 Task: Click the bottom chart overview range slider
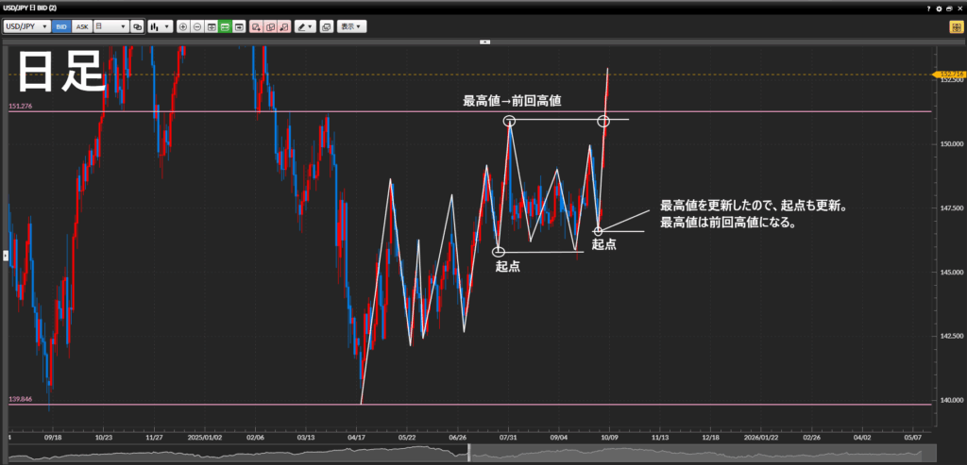pyautogui.click(x=469, y=455)
